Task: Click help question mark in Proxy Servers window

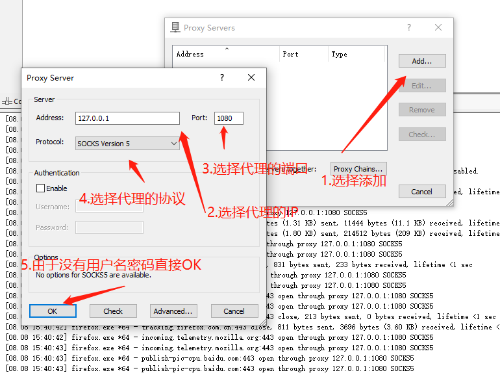Action: (x=409, y=27)
